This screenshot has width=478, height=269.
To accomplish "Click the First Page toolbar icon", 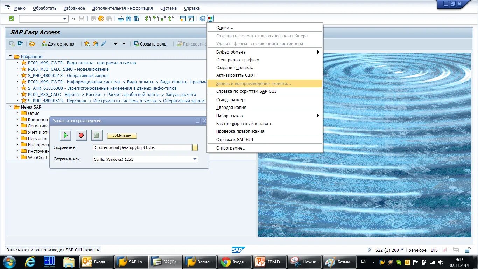I will 148,19.
